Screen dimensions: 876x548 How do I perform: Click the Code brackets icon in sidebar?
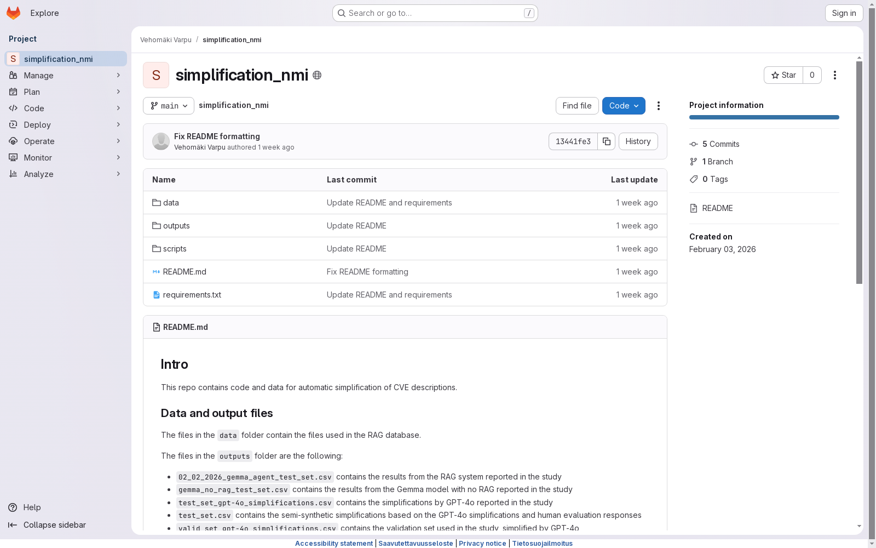point(13,108)
